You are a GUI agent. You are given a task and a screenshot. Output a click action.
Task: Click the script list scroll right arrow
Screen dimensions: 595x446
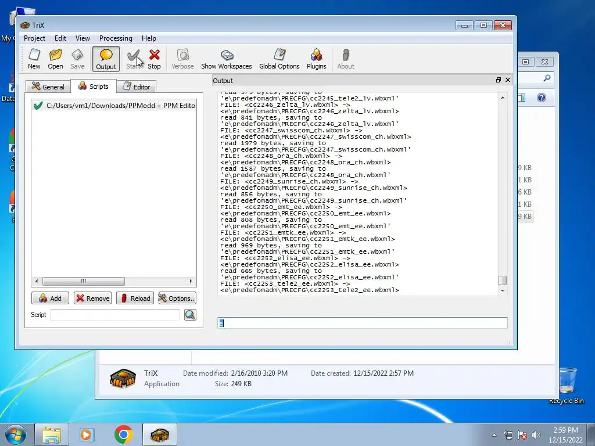point(191,282)
